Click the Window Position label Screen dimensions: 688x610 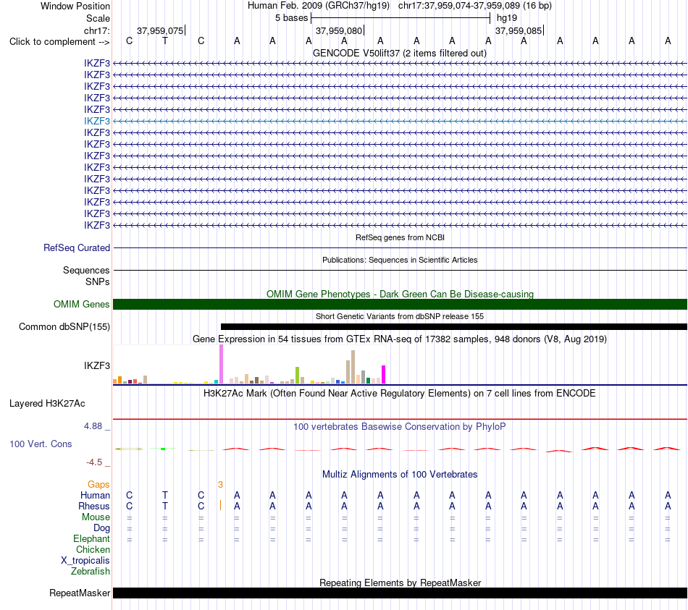pos(75,6)
